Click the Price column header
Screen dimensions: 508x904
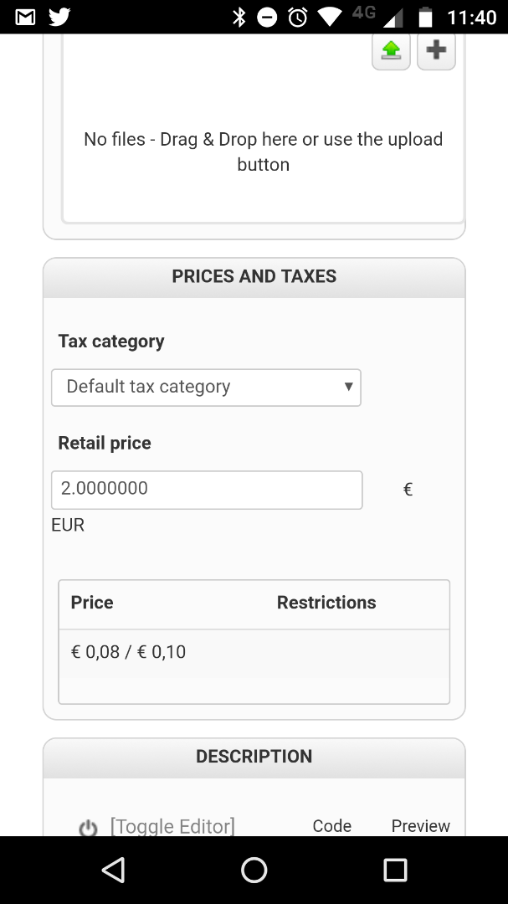[92, 603]
